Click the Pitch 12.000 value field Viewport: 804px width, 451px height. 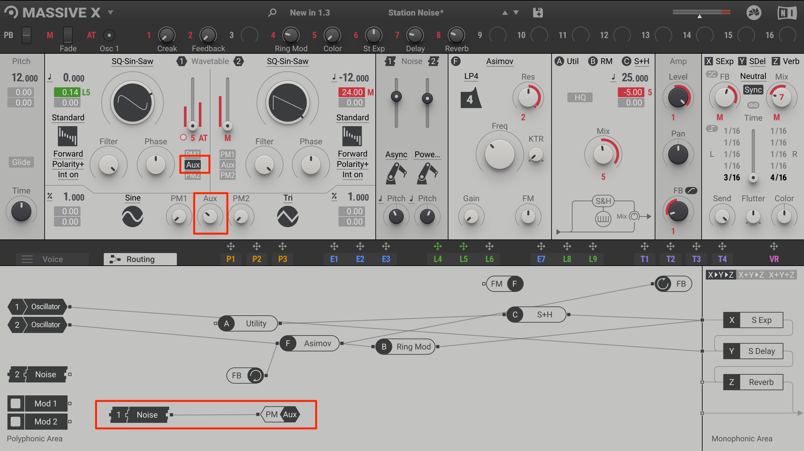pyautogui.click(x=25, y=78)
